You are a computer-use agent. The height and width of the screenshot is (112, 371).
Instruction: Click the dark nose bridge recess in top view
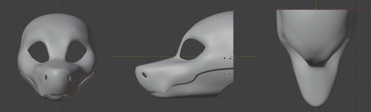click(x=317, y=62)
